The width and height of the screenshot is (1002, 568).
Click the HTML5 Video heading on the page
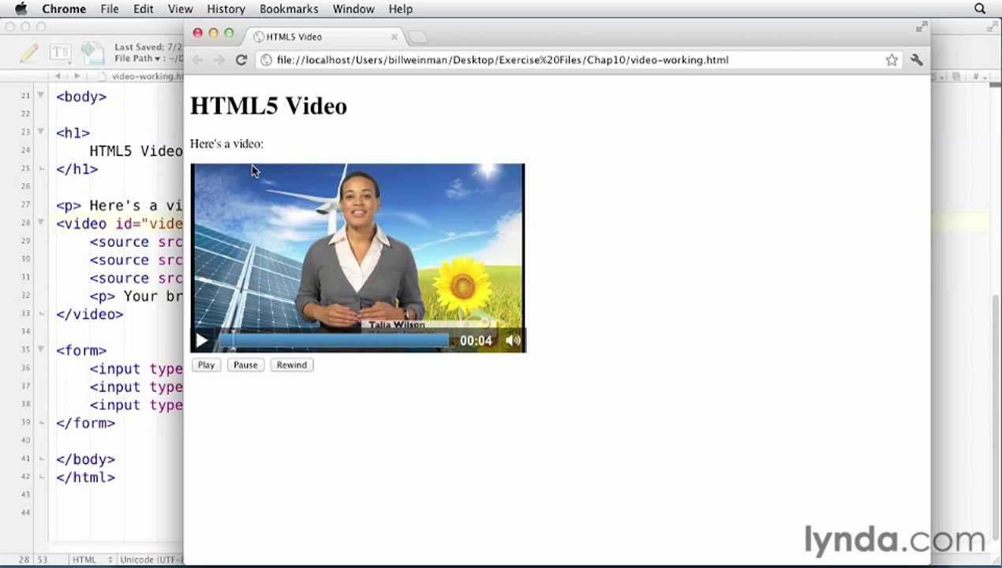pos(268,106)
